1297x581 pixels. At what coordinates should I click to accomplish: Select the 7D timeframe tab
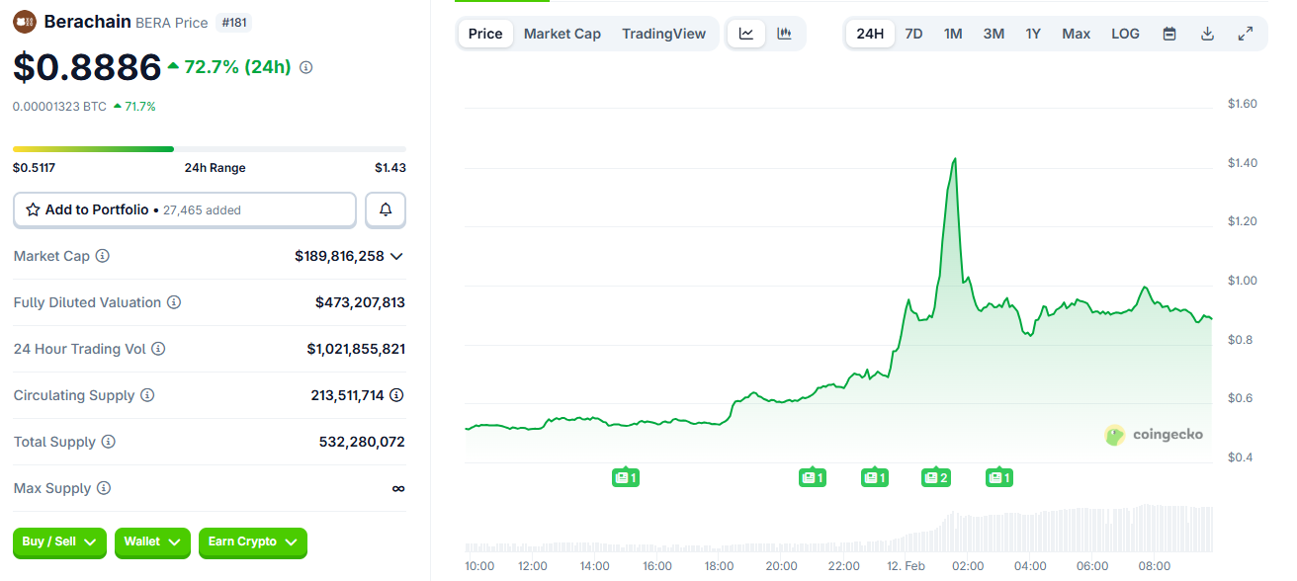point(913,33)
